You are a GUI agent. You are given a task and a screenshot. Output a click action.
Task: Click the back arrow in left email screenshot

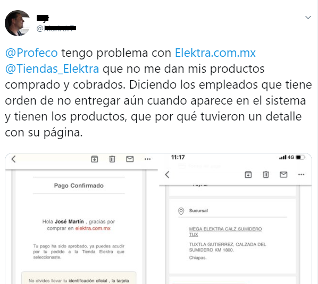pyautogui.click(x=14, y=159)
